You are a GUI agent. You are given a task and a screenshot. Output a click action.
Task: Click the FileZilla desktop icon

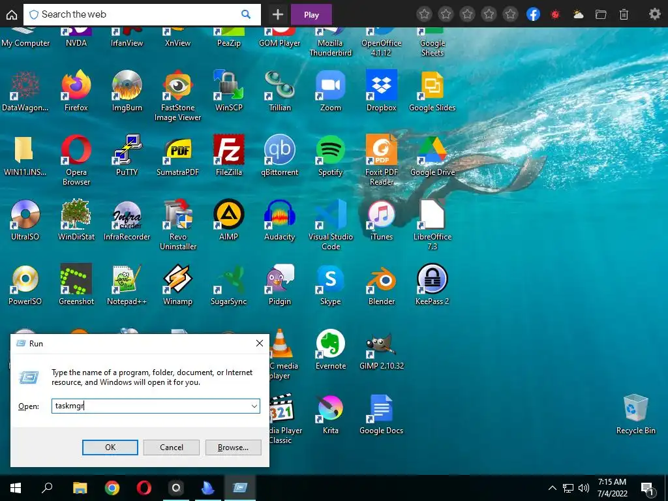click(229, 155)
